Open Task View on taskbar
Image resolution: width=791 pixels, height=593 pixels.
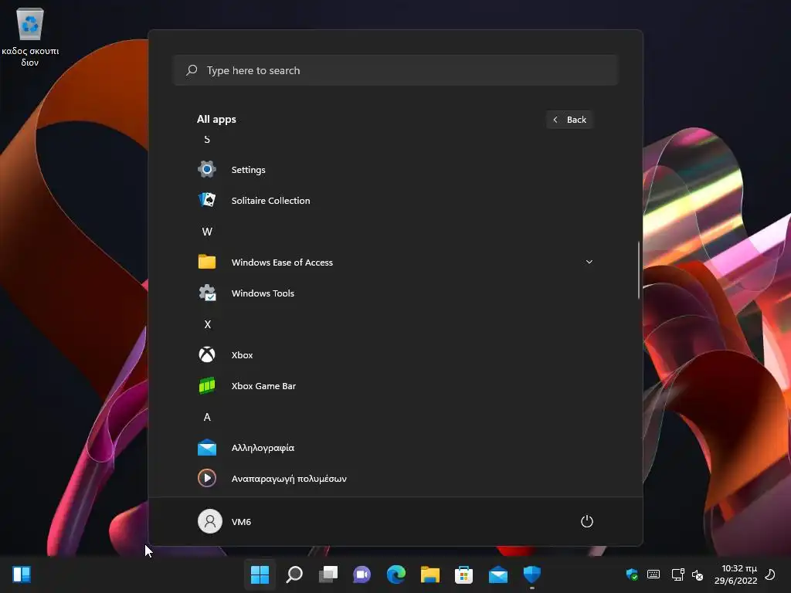point(328,574)
